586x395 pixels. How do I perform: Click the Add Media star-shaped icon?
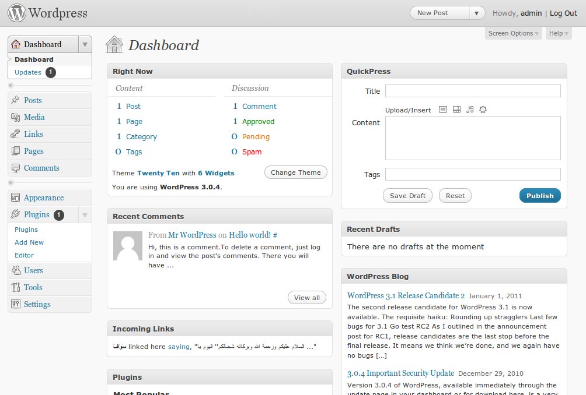[x=483, y=110]
